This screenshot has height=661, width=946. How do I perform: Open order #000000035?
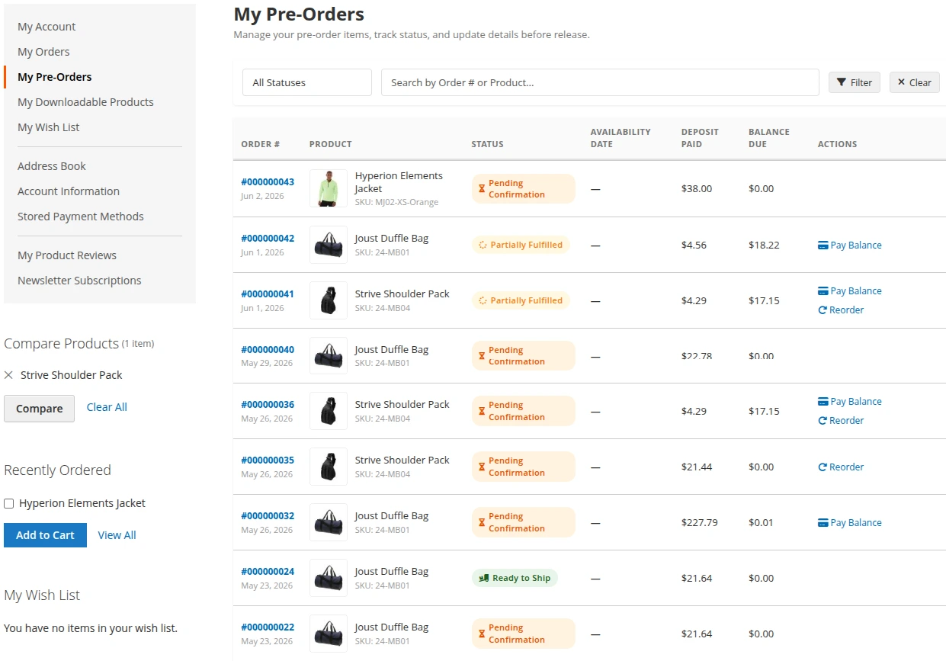(268, 460)
